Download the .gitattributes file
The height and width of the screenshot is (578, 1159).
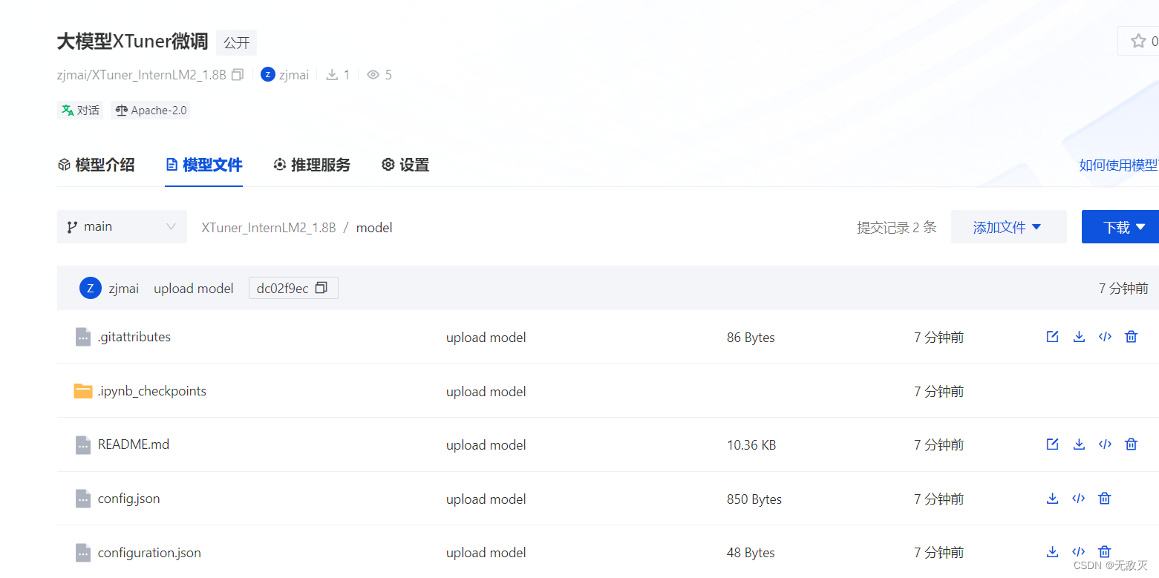click(1079, 337)
